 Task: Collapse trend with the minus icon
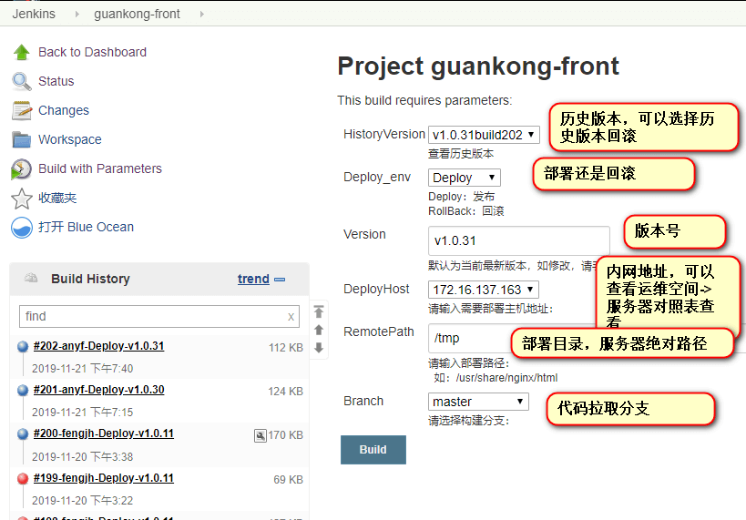(x=280, y=280)
